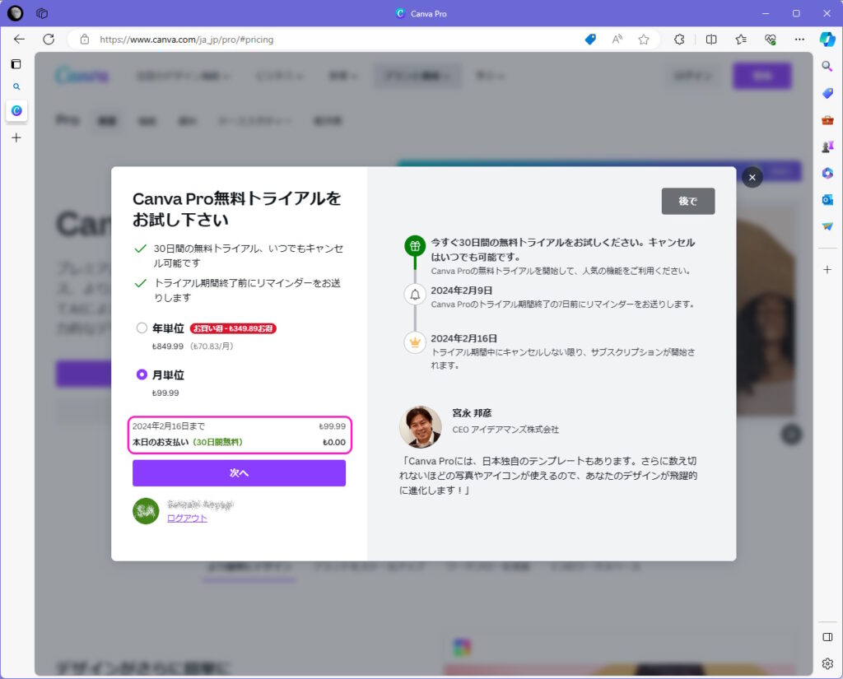This screenshot has width=843, height=679.
Task: Open sidebar Shopping tag icon
Action: click(x=827, y=93)
